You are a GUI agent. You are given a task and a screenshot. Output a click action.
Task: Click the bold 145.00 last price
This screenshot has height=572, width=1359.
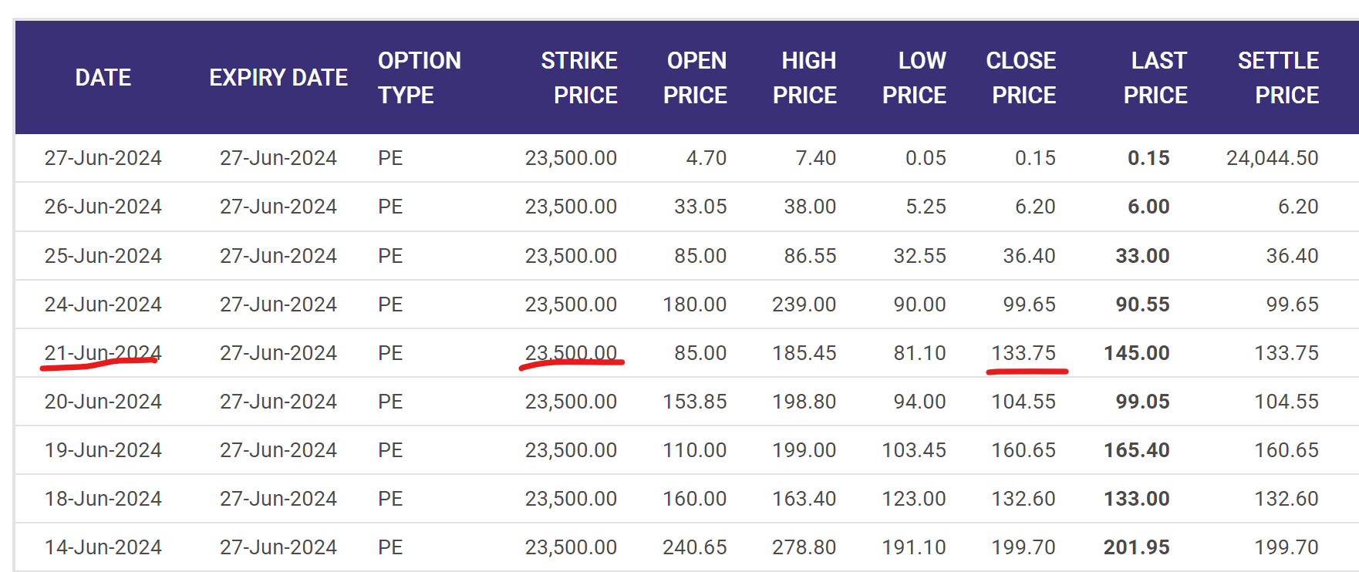[x=1137, y=353]
